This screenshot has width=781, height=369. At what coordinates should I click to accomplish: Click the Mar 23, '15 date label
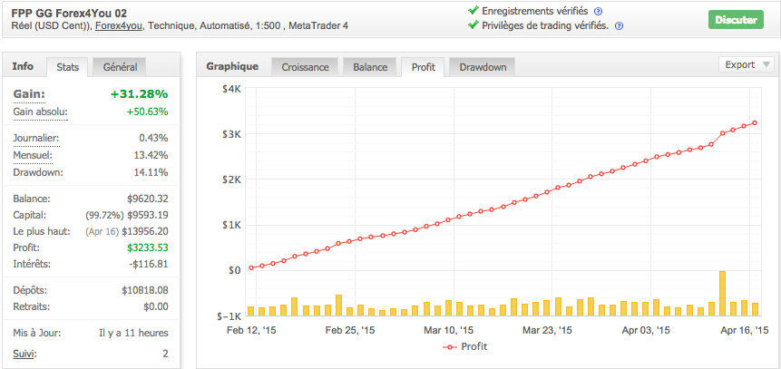click(x=547, y=330)
